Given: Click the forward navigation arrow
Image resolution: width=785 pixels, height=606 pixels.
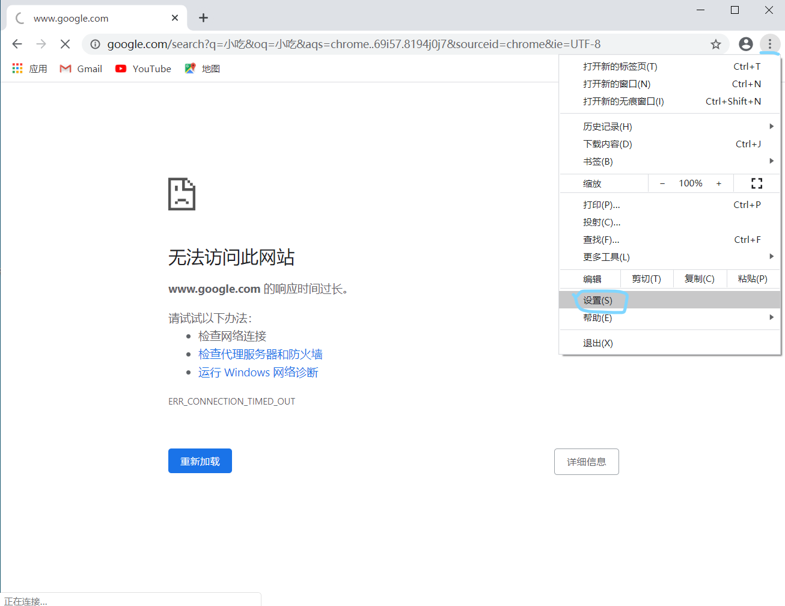Looking at the screenshot, I should (41, 44).
